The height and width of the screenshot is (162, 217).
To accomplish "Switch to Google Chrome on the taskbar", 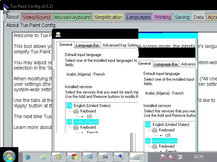I will [x=74, y=157].
